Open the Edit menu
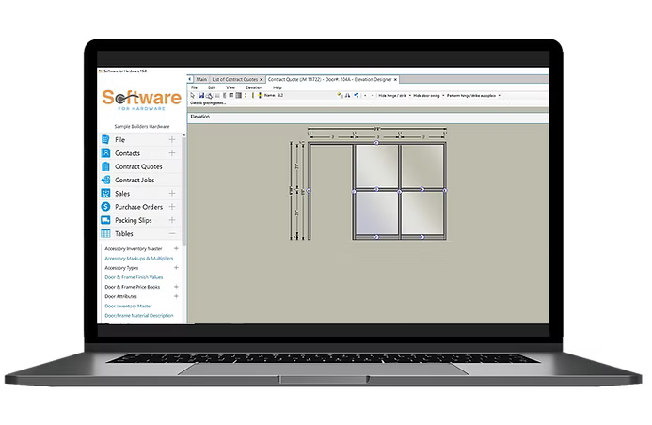 (x=212, y=87)
